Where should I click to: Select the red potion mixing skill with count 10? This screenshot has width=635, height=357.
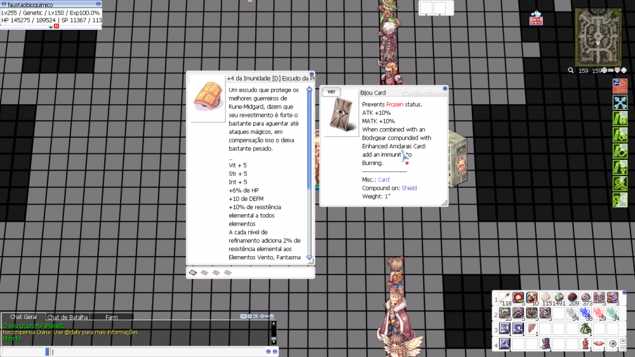[531, 299]
